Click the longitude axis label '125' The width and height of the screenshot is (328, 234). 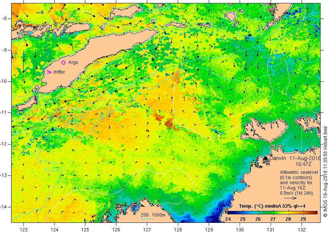pos(85,230)
